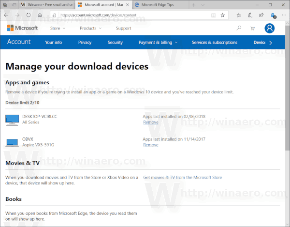Show more Account nav items arrow
The image size is (290, 227).
click(x=271, y=43)
